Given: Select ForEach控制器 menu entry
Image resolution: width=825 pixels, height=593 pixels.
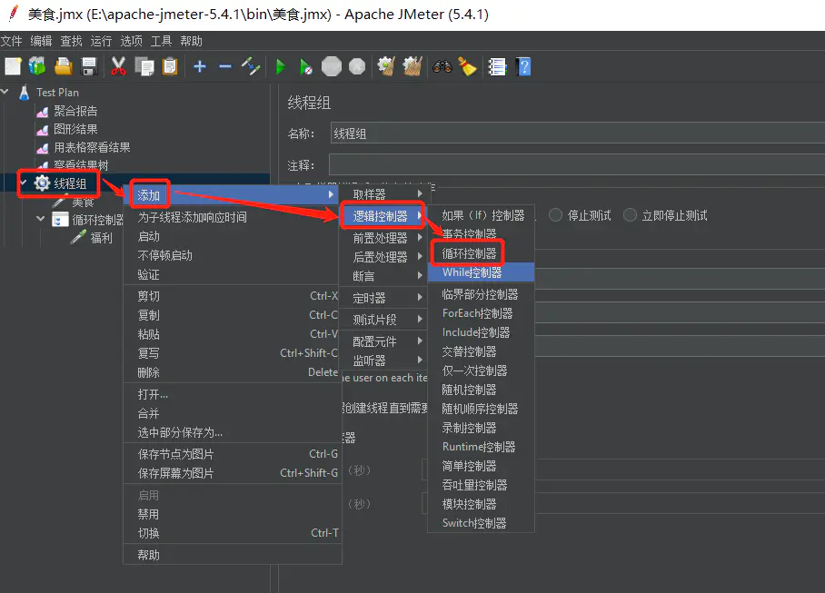Looking at the screenshot, I should tap(481, 313).
